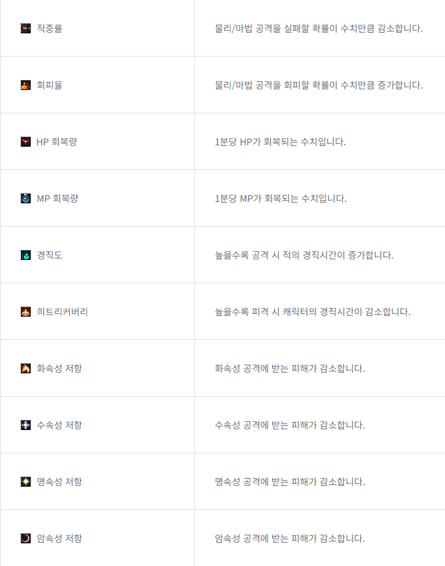Click the 적중률 label text
This screenshot has width=445, height=566.
click(x=49, y=28)
